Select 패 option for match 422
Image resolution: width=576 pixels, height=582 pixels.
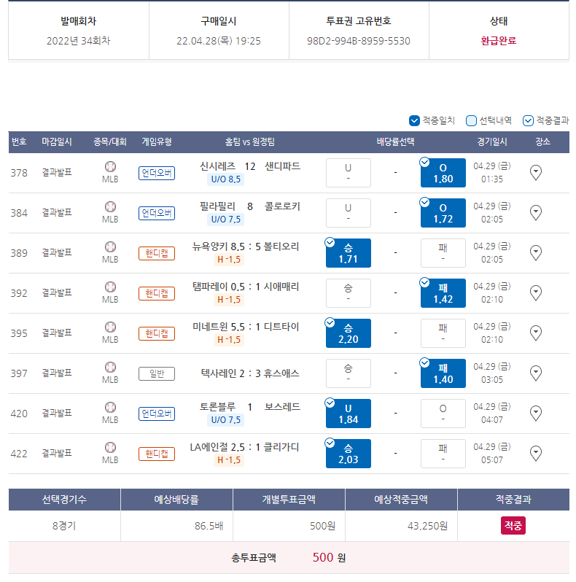click(x=443, y=454)
